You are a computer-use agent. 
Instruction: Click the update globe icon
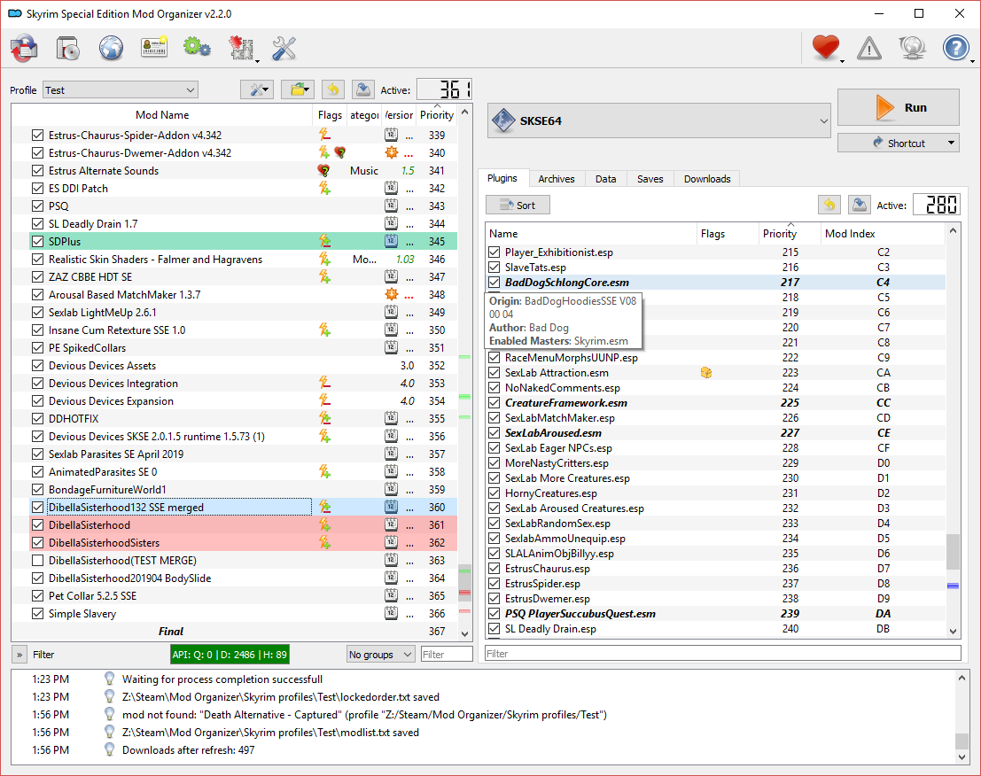coord(912,48)
